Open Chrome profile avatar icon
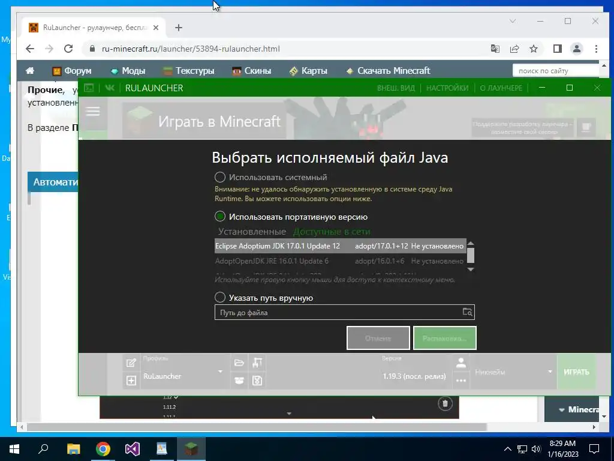This screenshot has width=614, height=461. coord(577,49)
